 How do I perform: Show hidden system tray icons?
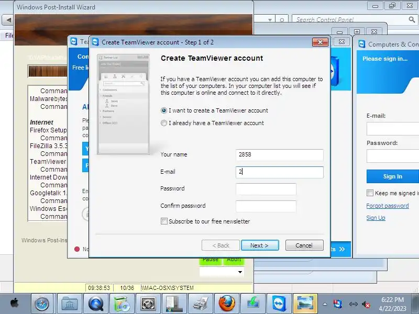coord(325,304)
